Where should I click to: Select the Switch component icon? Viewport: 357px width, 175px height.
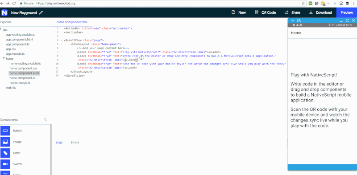coord(5,164)
